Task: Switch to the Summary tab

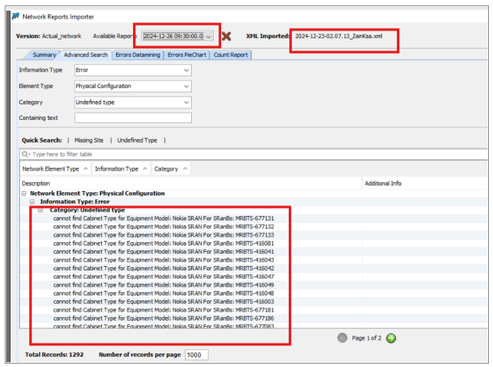Action: pos(44,55)
